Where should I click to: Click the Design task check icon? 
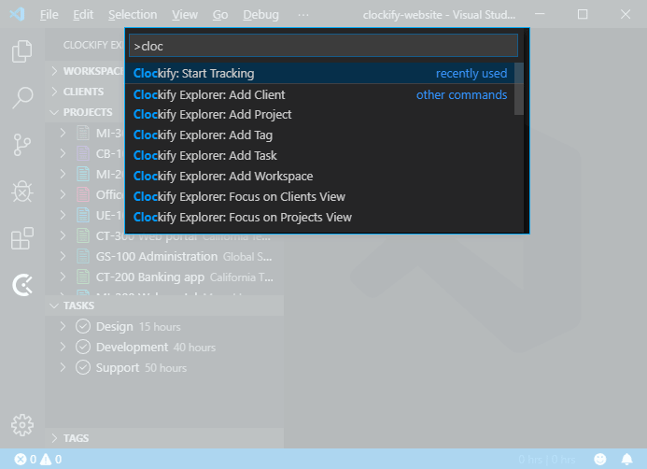(x=83, y=327)
